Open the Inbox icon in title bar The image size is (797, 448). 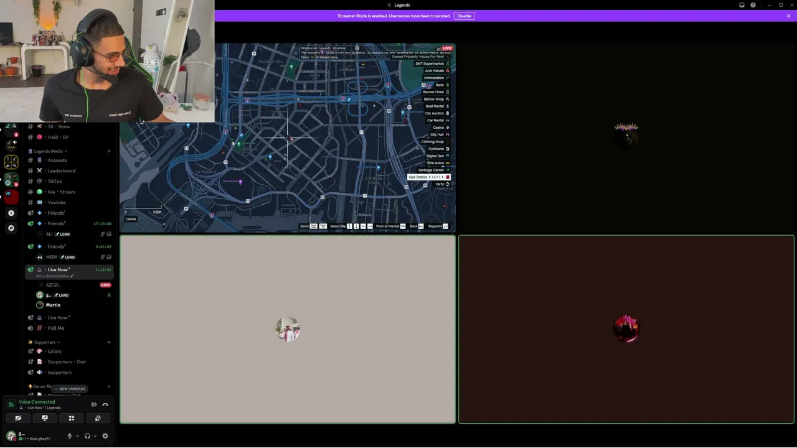click(742, 5)
